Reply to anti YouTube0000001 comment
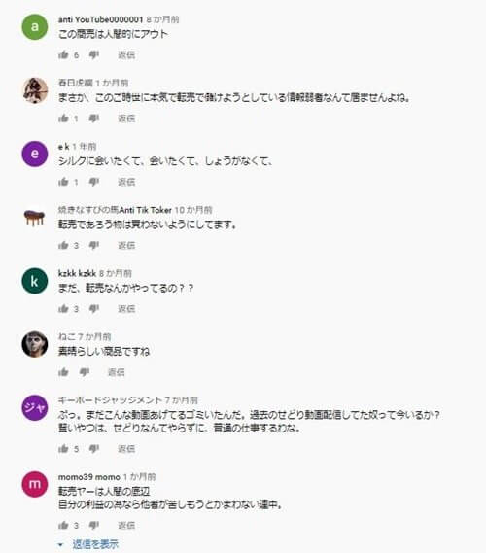This screenshot has height=553, width=486. (x=126, y=55)
